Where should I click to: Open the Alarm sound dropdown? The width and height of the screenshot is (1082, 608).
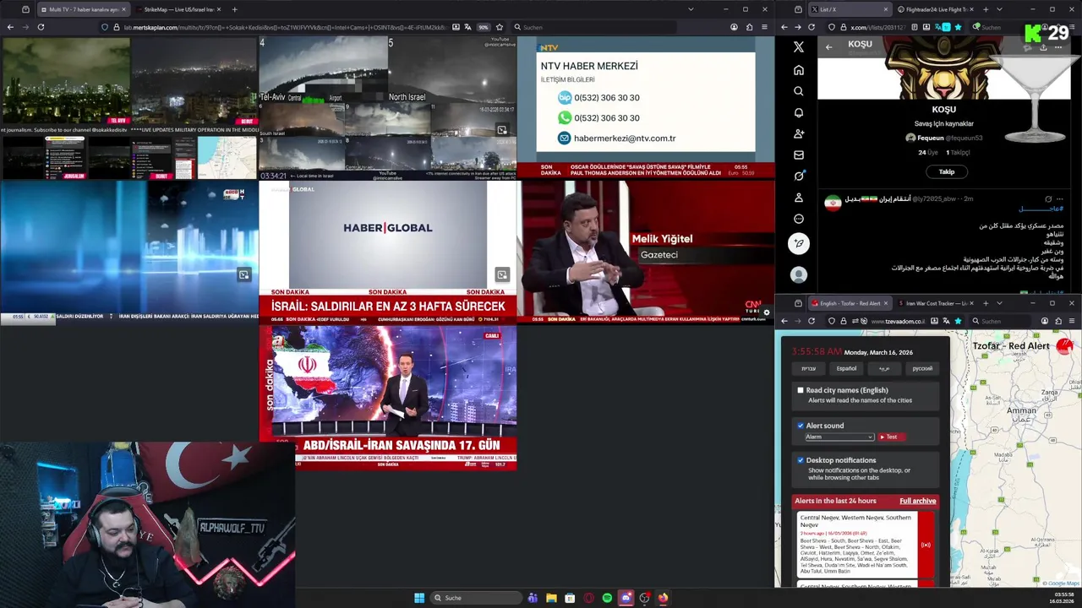(839, 437)
